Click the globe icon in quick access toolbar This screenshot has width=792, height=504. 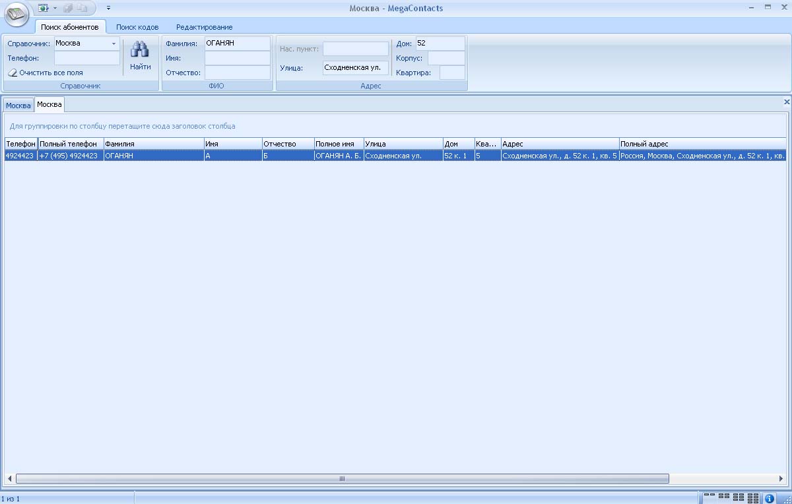click(43, 8)
